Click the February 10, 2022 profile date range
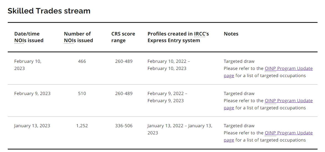This screenshot has height=152, width=325. [168, 65]
